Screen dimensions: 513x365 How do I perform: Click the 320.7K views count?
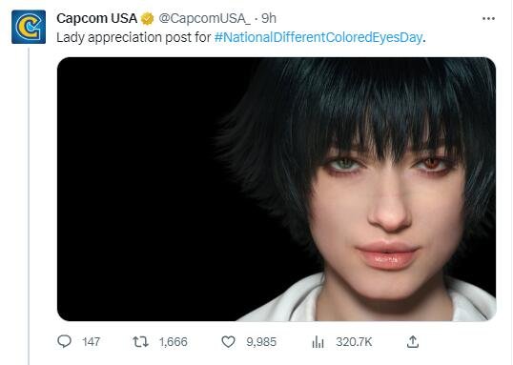[x=354, y=342]
